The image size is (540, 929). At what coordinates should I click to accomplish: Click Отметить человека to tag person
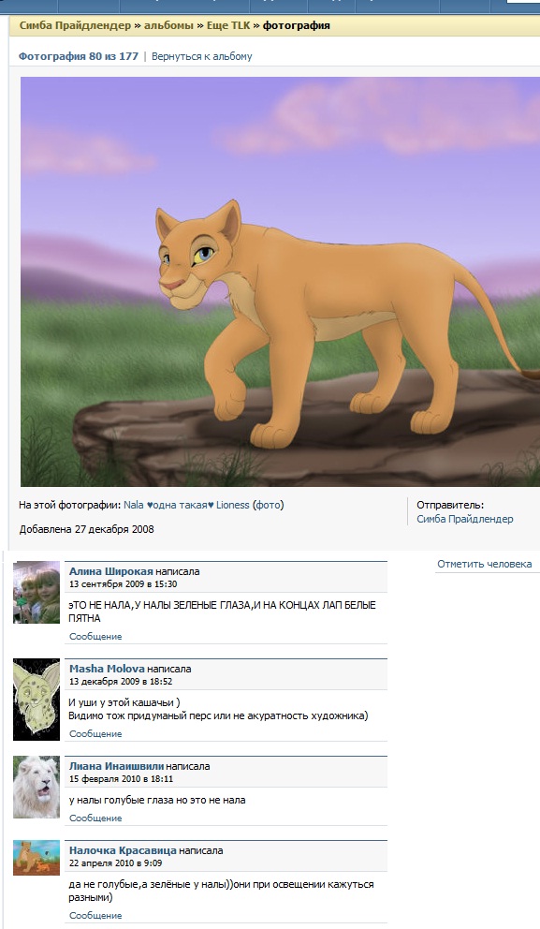pos(485,564)
